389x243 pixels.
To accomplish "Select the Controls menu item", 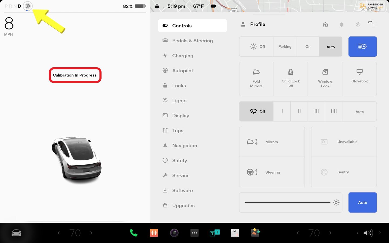I will pos(192,26).
